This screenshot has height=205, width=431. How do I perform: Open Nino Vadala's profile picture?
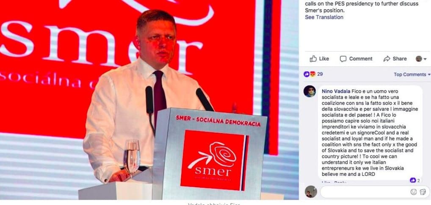pyautogui.click(x=309, y=91)
